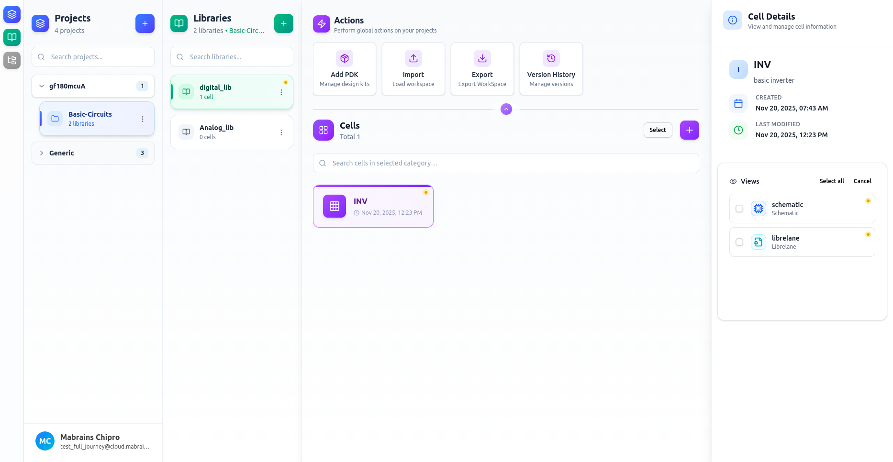Expand the Generic project group
This screenshot has height=462, width=893.
point(42,153)
